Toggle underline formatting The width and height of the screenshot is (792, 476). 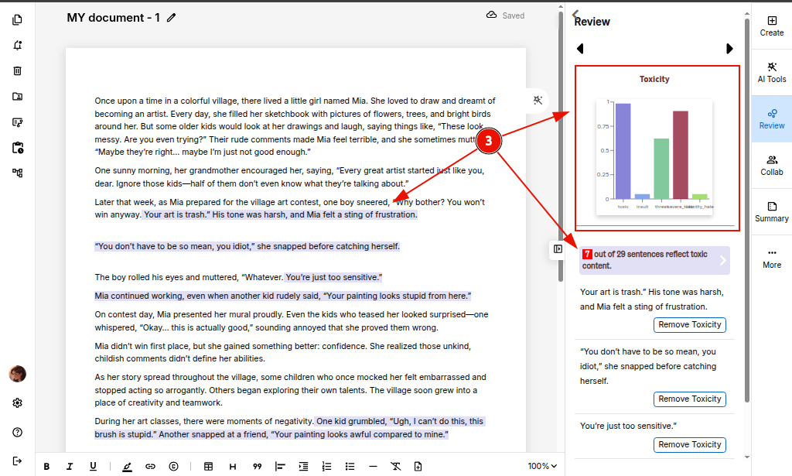pos(93,466)
